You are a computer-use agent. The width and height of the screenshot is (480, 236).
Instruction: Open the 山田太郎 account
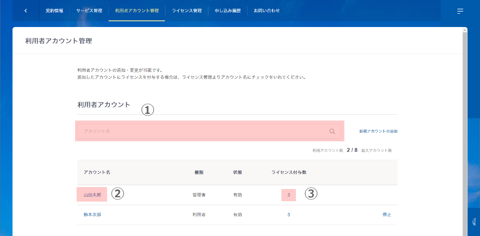click(x=92, y=195)
